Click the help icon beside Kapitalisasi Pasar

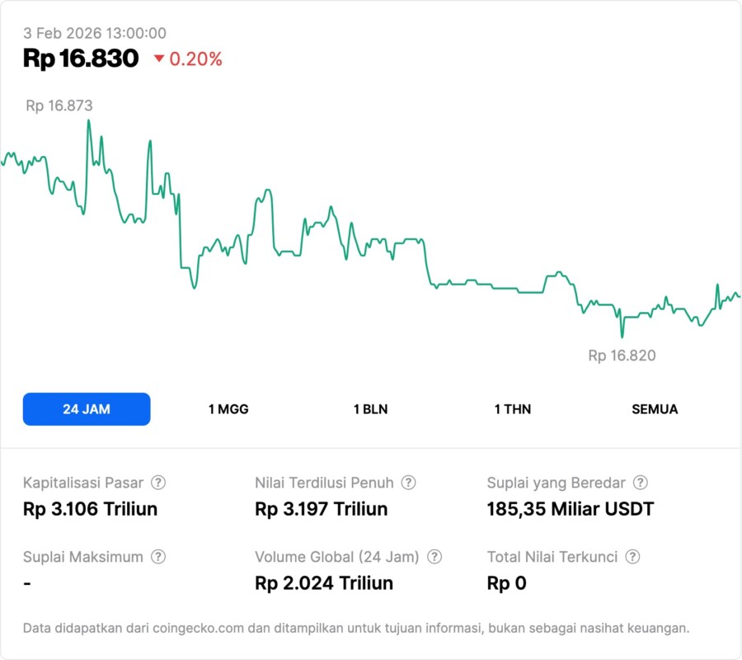coord(158,483)
